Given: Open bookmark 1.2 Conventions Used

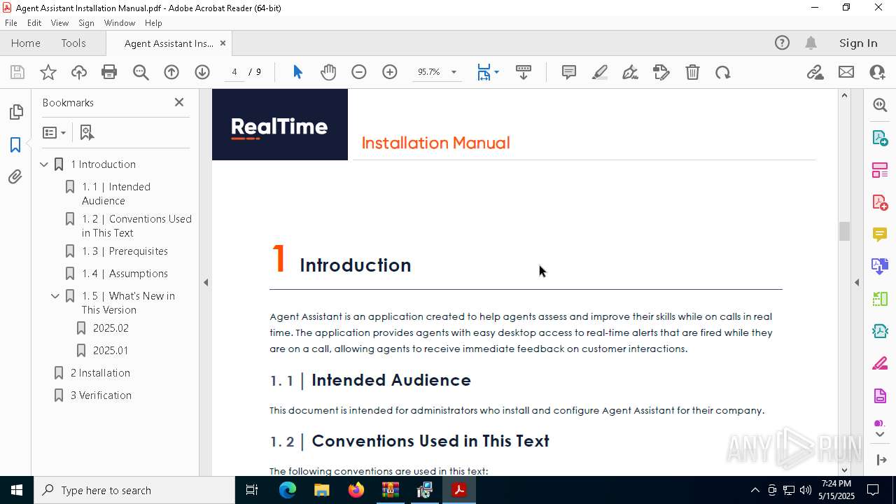Looking at the screenshot, I should click(136, 226).
